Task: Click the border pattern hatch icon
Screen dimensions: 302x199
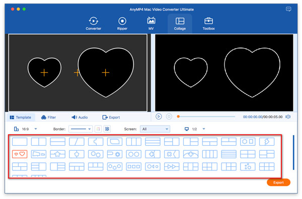Action: 107,129
